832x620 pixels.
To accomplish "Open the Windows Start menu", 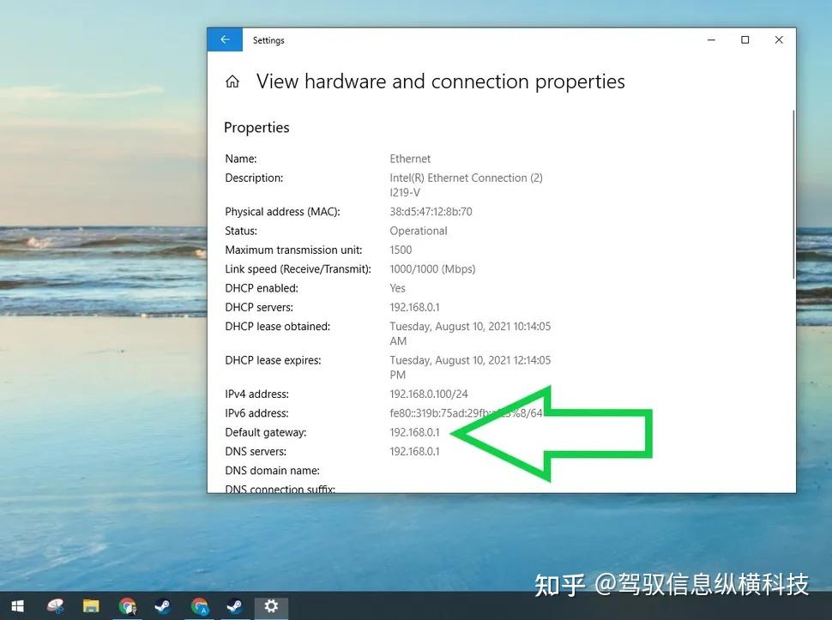I will coord(17,605).
